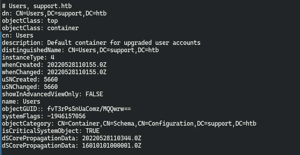Viewport: 300px width, 155px height.
Task: Click the uSNCreated value 5660
Action: (51, 80)
